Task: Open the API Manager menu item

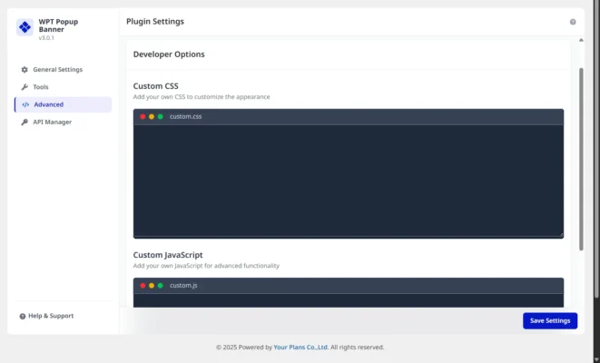Action: click(x=64, y=122)
